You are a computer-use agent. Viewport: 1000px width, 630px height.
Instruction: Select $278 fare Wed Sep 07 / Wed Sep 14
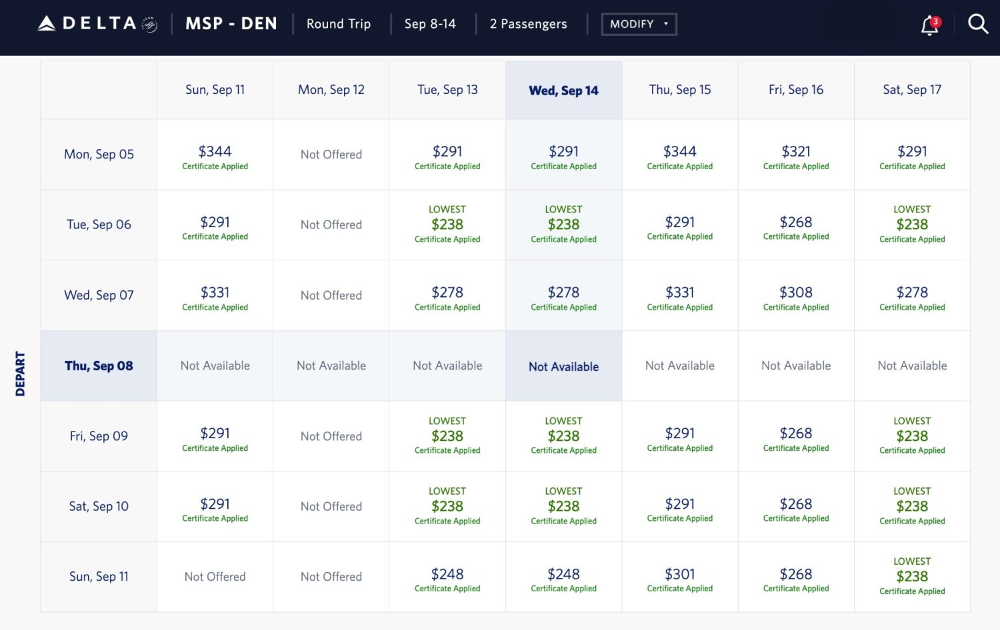point(563,295)
